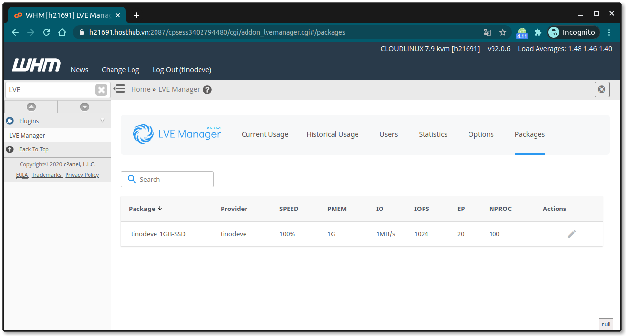626x336 pixels.
Task: Sort by the Package column header
Action: point(145,209)
